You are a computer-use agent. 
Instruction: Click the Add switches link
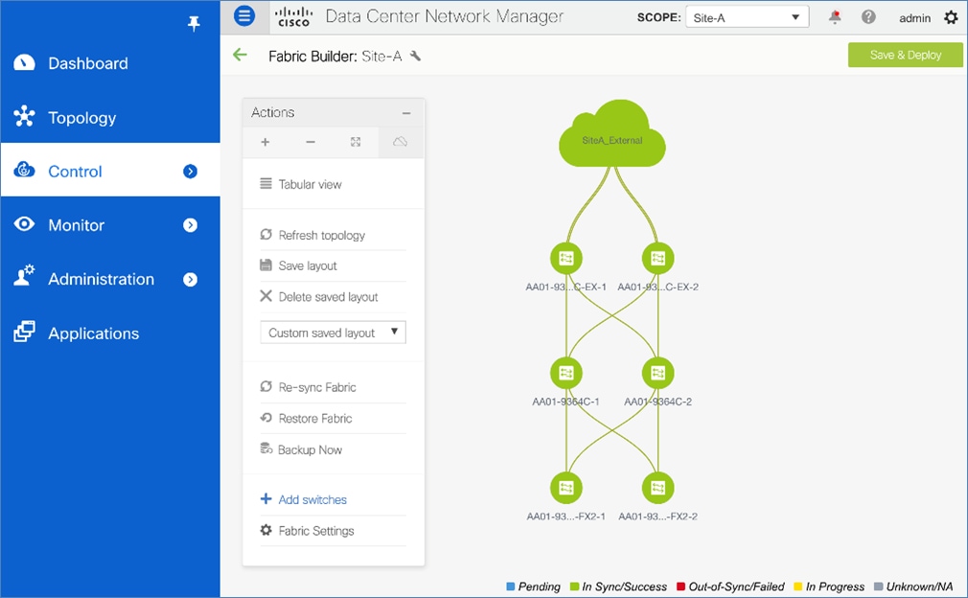click(303, 499)
